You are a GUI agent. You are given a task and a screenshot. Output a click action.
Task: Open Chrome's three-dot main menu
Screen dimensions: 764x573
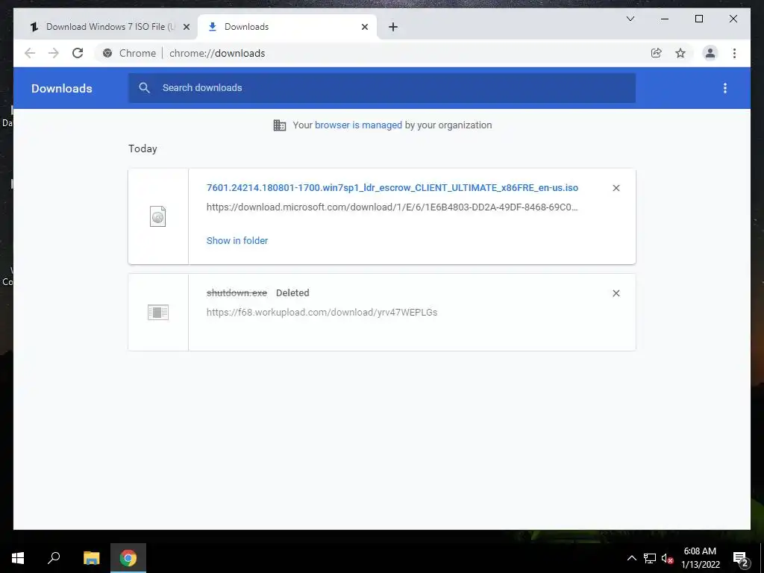click(734, 53)
